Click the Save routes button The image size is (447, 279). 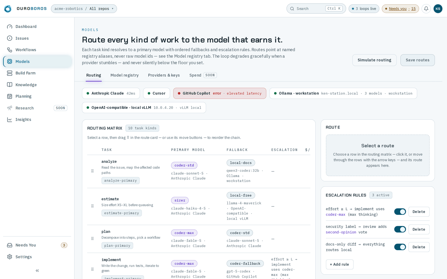click(x=418, y=60)
